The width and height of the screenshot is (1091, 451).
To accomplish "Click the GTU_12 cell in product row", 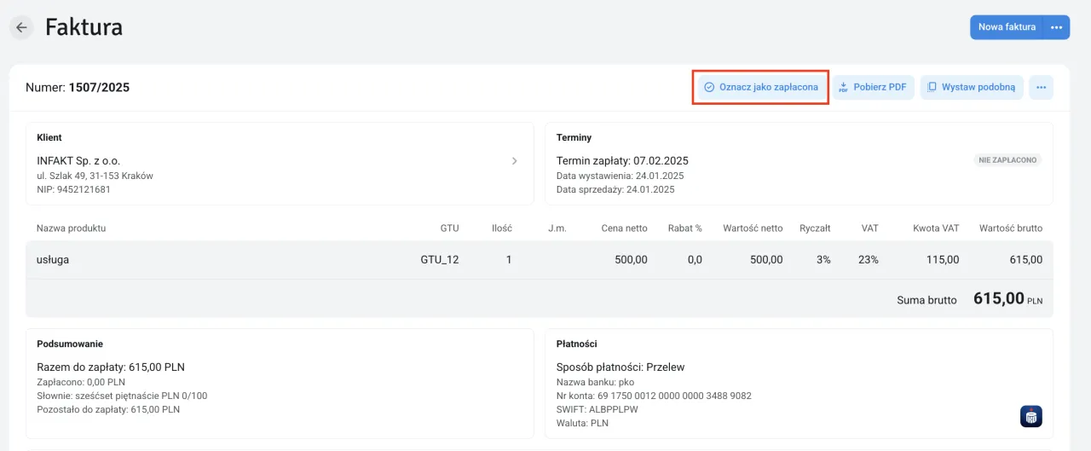I will [x=439, y=259].
